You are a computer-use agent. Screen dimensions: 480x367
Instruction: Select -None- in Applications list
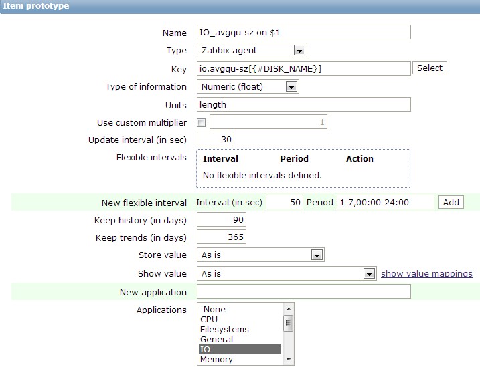(240, 310)
